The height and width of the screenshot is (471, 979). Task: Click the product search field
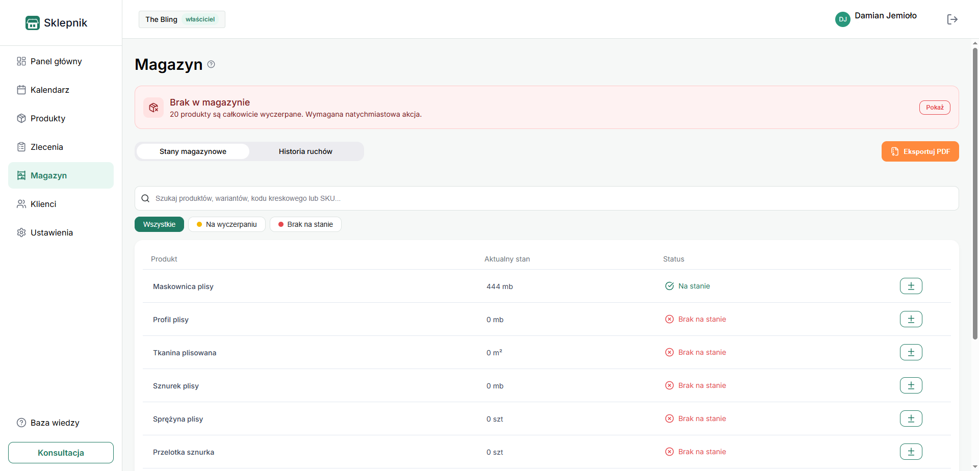(x=547, y=198)
